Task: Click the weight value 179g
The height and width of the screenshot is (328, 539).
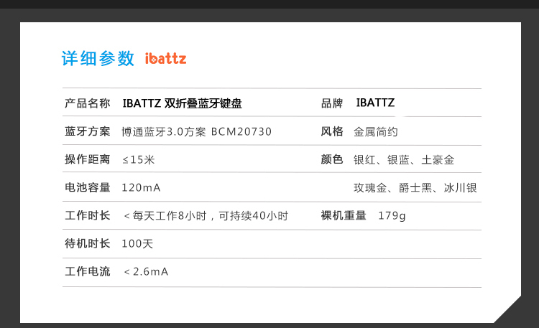Action: pyautogui.click(x=392, y=216)
